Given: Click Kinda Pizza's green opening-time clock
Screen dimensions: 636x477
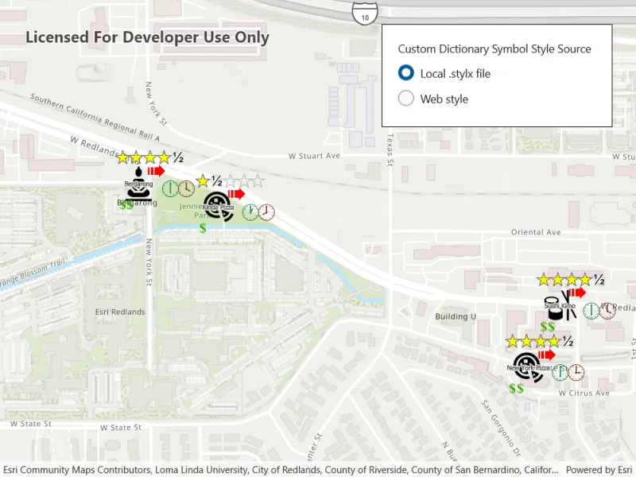Looking at the screenshot, I should 250,212.
